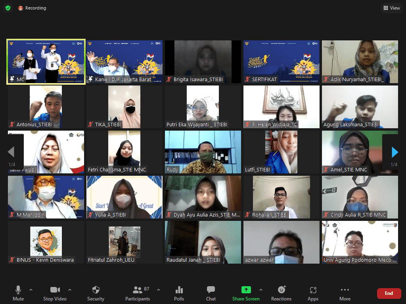Expand video options arrow beside Stop Video
This screenshot has width=406, height=304.
click(70, 290)
